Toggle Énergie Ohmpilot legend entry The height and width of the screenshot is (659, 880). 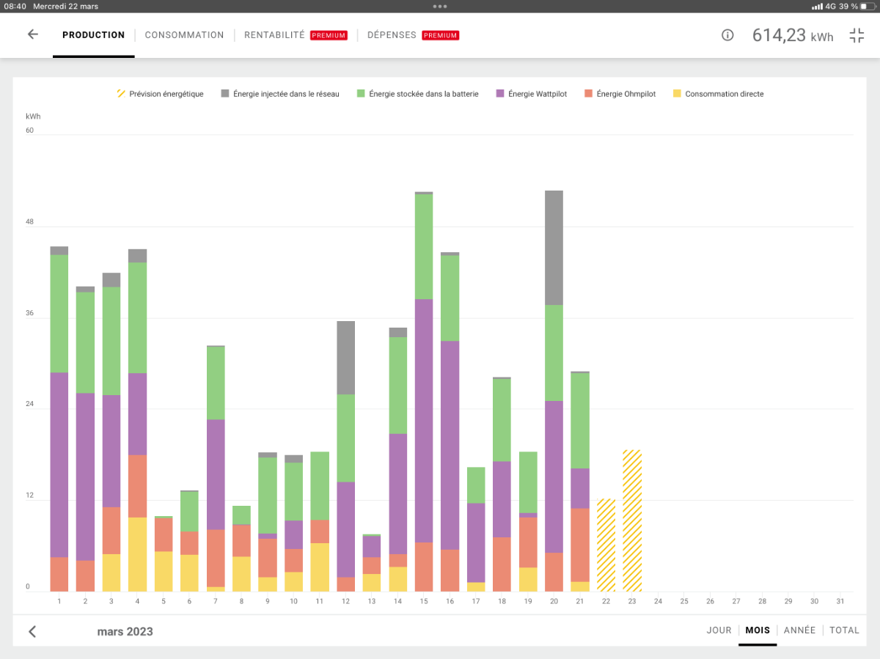coord(620,94)
